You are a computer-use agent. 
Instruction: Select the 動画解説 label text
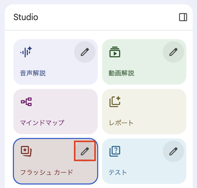[121, 73]
